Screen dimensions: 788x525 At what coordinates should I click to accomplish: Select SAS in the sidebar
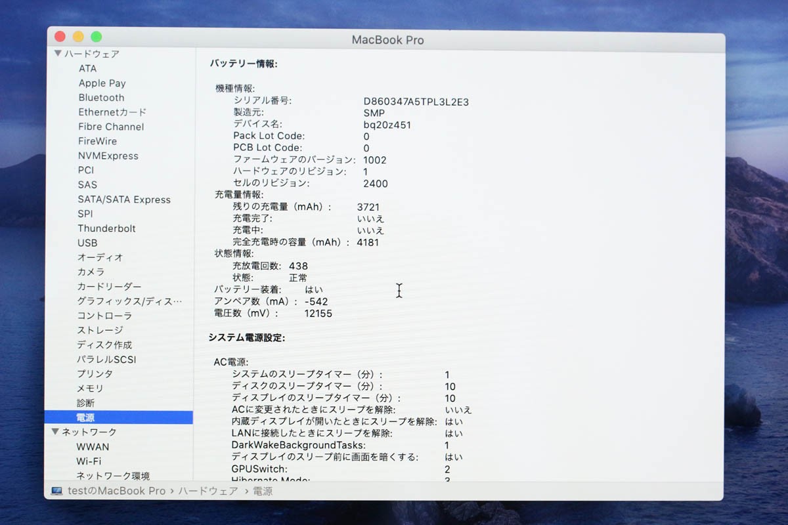87,185
